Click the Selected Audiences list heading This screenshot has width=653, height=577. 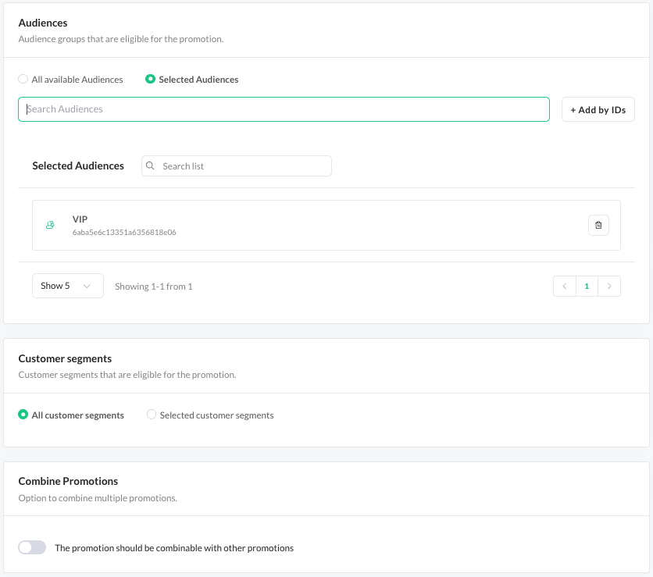click(78, 166)
